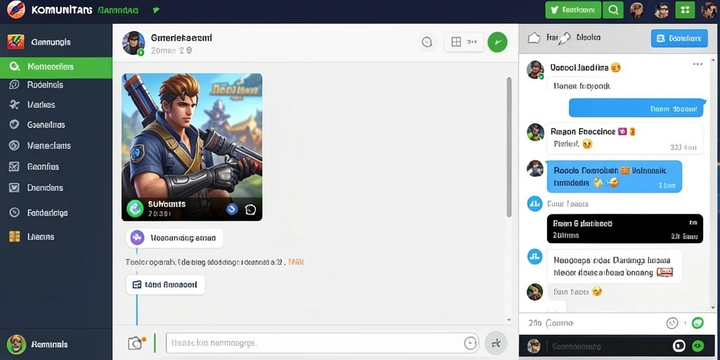Click the scrollbar down arrow in the center chat
This screenshot has height=360, width=720.
[x=509, y=320]
